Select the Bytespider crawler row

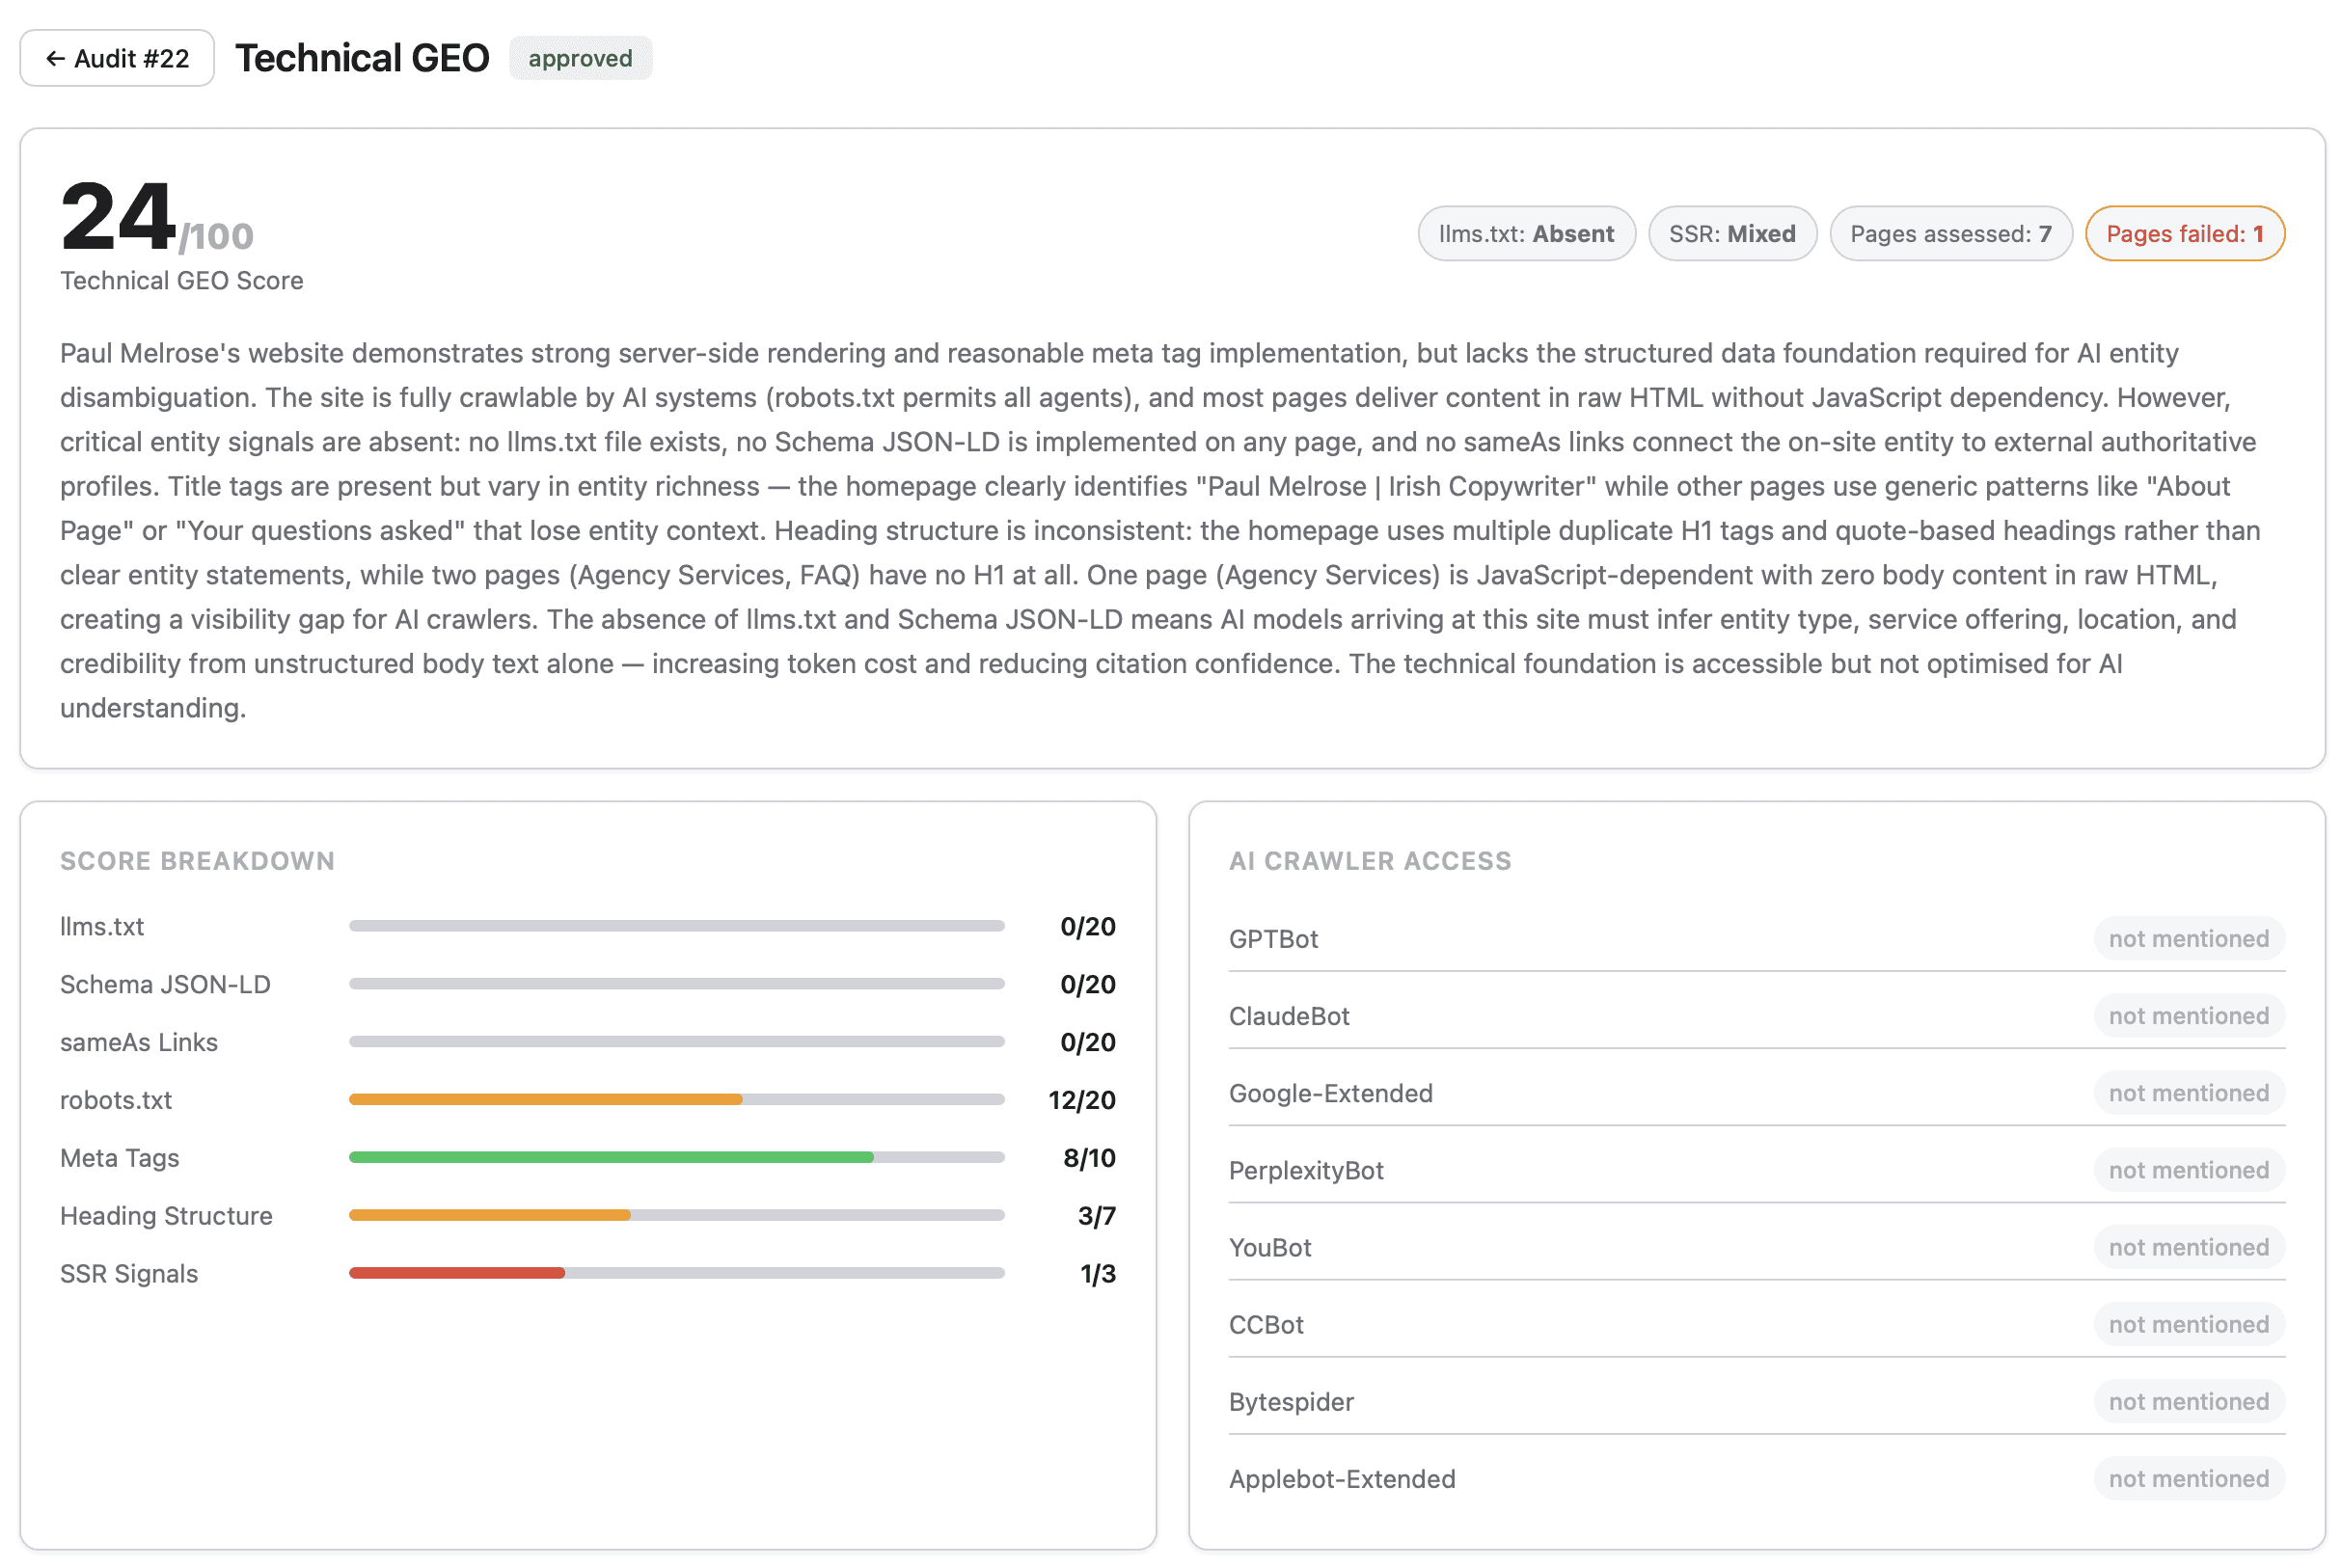point(1291,1401)
